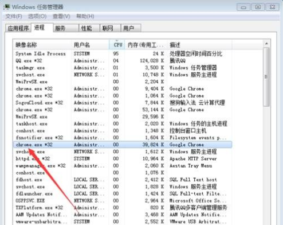Close the Task Manager window
The width and height of the screenshot is (283, 225).
(x=272, y=7)
